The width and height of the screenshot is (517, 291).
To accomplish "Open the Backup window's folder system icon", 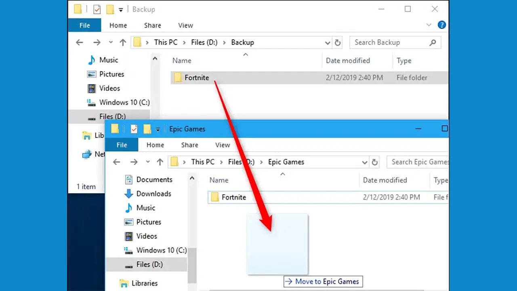I will [x=78, y=9].
